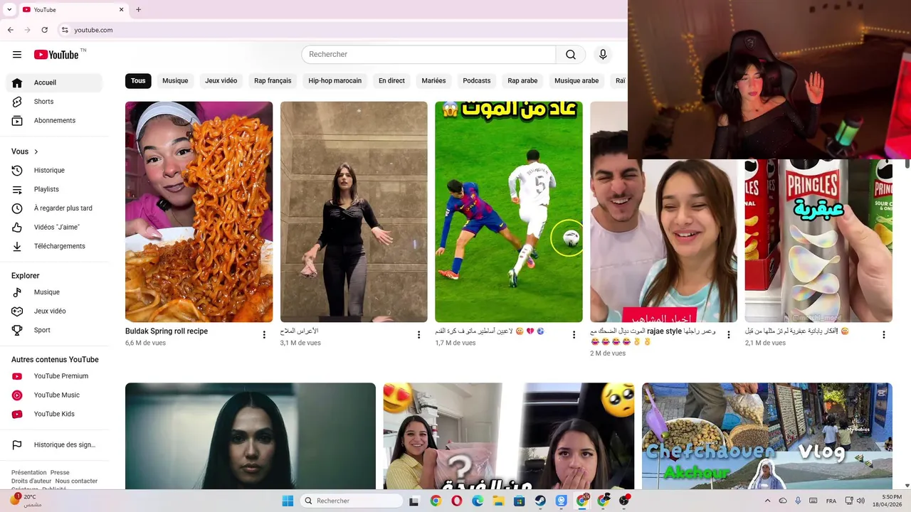Open more options for 1,7 M views short
The width and height of the screenshot is (911, 512).
[x=574, y=335]
